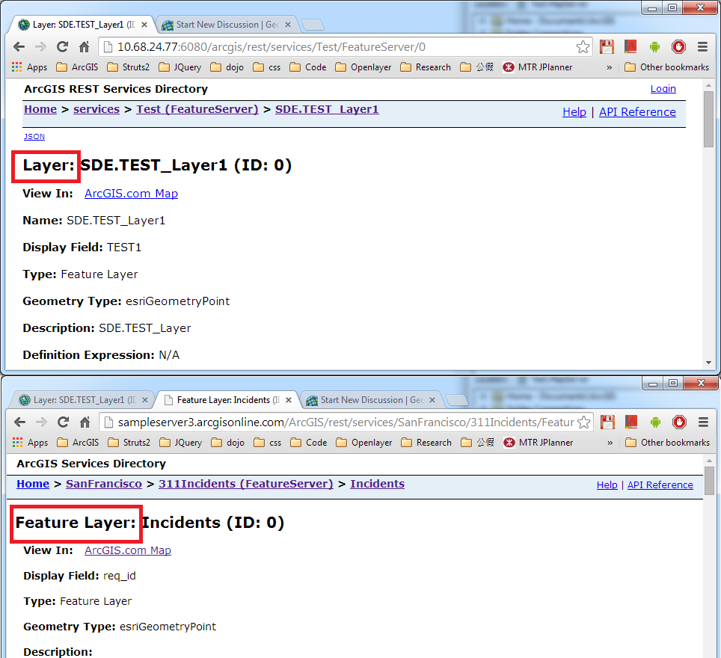
Task: Go back in the top browser window
Action: (x=19, y=46)
